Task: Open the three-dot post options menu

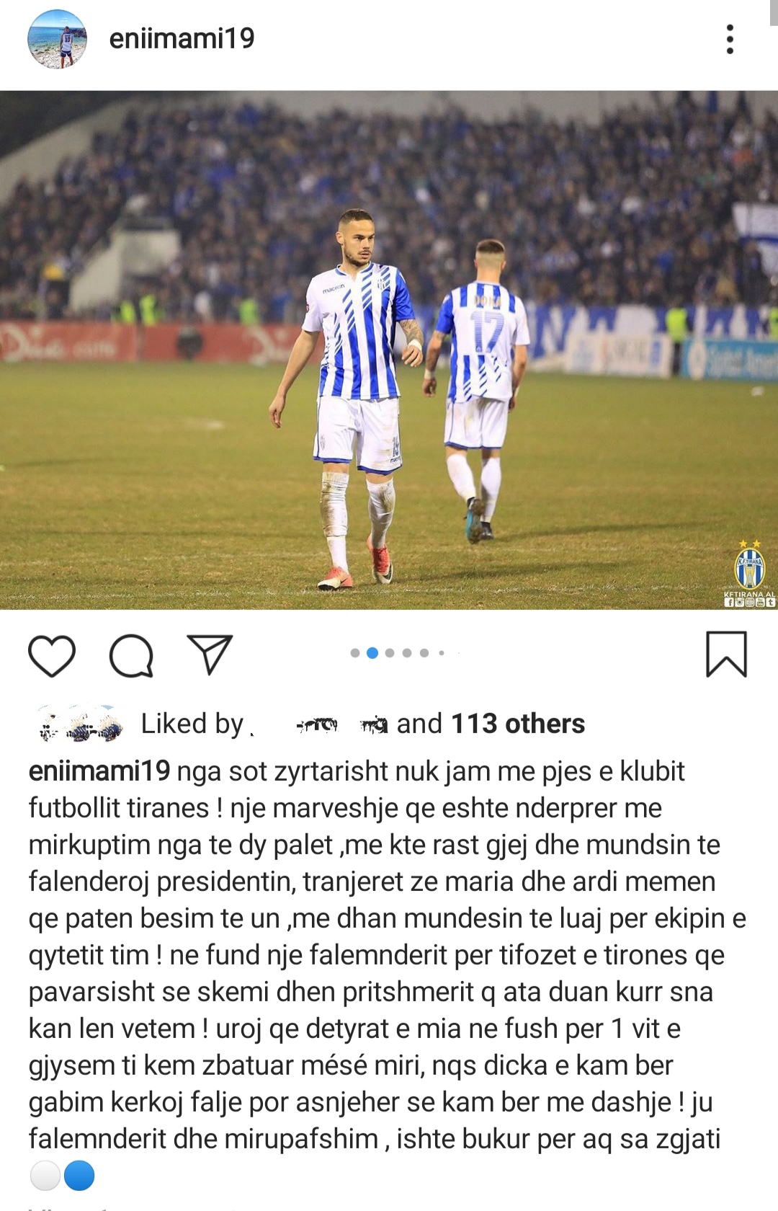Action: (x=730, y=39)
